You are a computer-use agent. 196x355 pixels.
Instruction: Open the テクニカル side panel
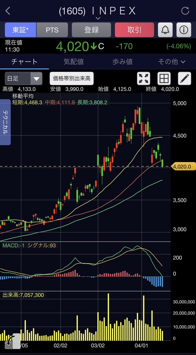coord(5,122)
